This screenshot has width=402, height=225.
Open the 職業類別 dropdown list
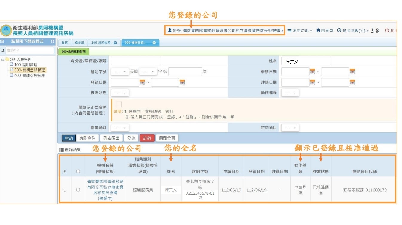(120, 128)
